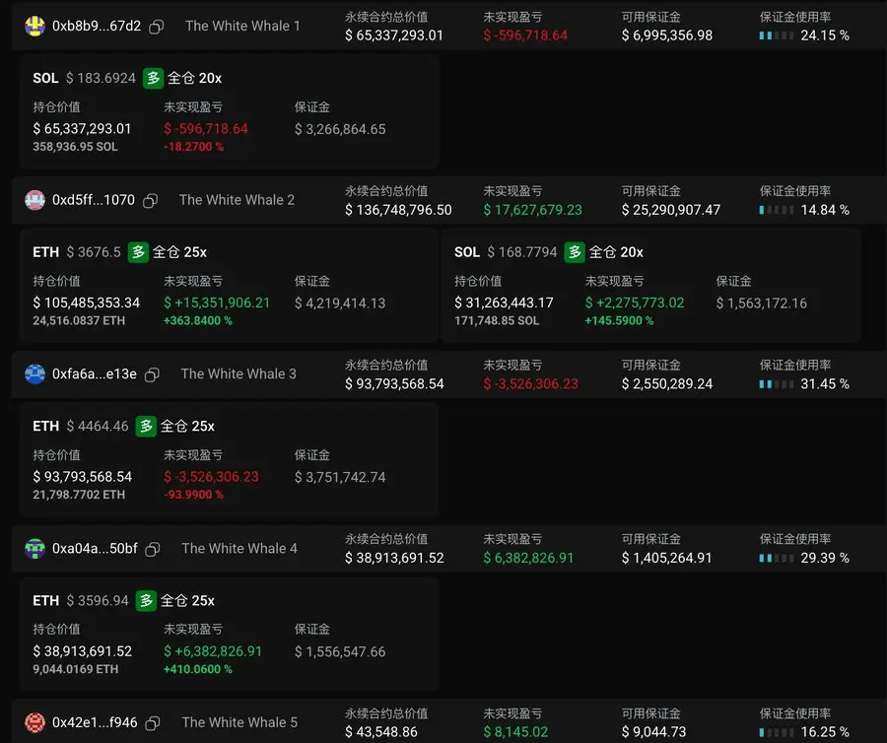Image resolution: width=887 pixels, height=743 pixels.
Task: Copy address 0xd5ff...1070
Action: coord(150,201)
